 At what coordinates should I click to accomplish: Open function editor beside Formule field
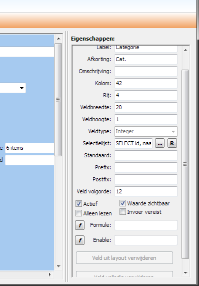point(79,225)
